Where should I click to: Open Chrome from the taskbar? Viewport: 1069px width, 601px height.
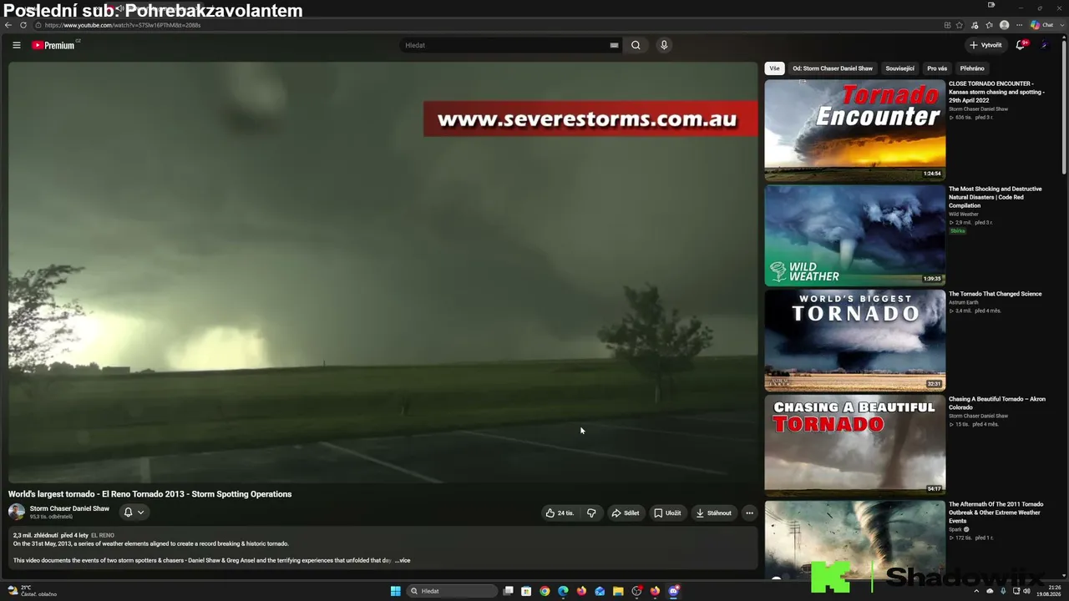coord(545,591)
